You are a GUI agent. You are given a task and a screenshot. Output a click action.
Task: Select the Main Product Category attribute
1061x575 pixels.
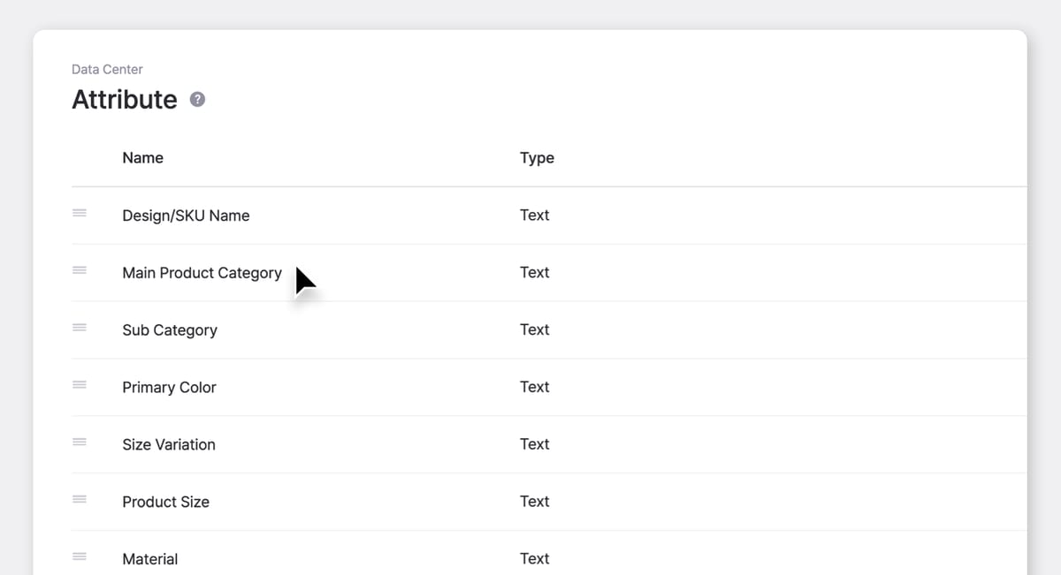(x=202, y=272)
